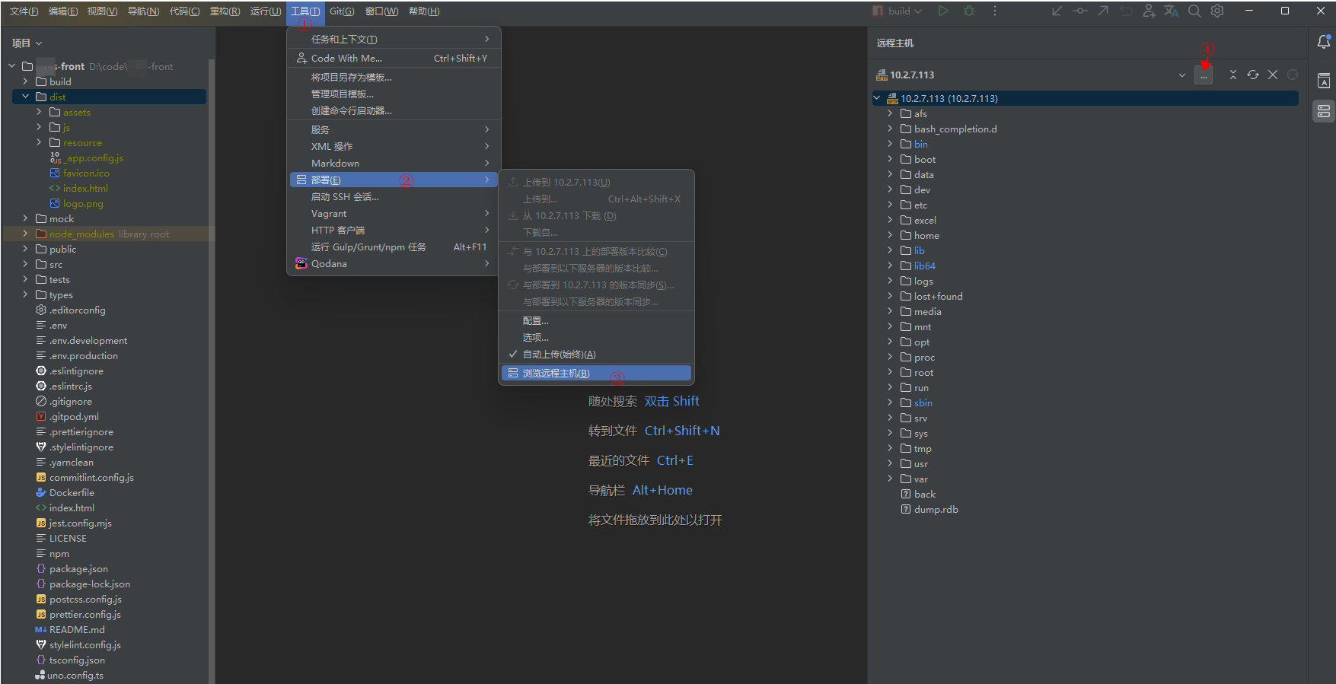
Task: Click the Git commit icon in the toolbar
Action: pos(1080,11)
